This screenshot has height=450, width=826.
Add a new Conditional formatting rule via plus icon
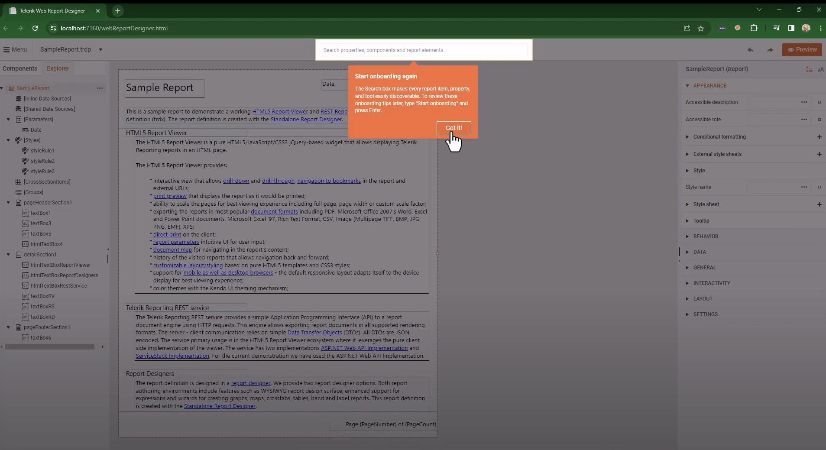point(820,136)
